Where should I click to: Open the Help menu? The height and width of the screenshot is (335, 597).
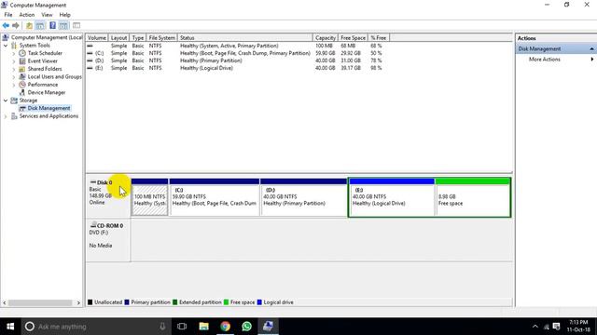(64, 15)
